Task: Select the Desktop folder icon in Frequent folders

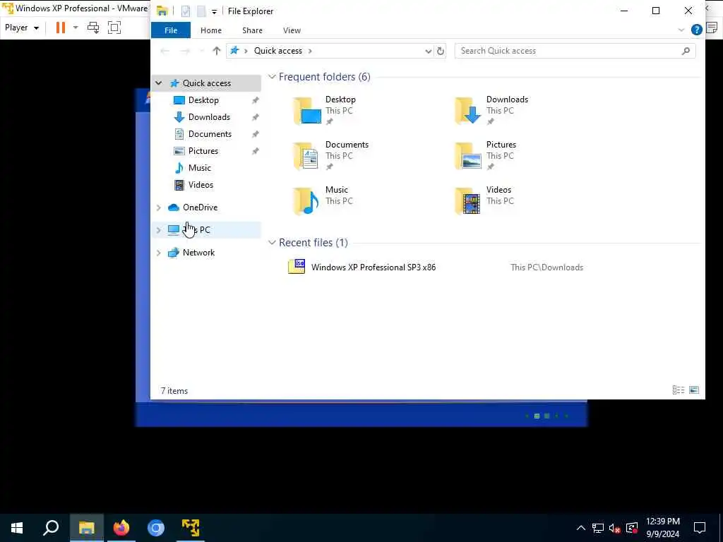Action: 307,111
